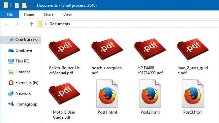Screen dimensions: 219x123
Task: Select the bosch-userguide.pdf file icon
Action: point(107,49)
